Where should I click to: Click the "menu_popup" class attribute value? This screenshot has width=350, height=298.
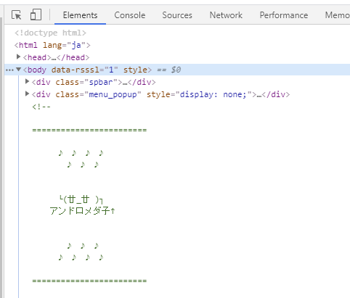[113, 94]
